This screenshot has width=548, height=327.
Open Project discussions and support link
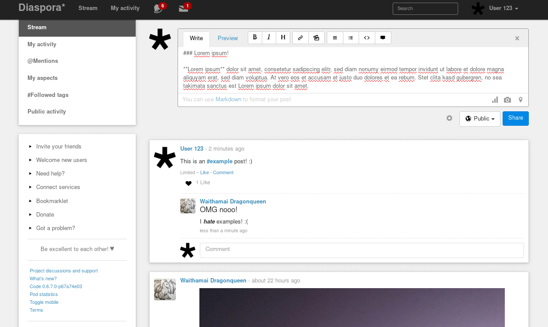(x=64, y=271)
